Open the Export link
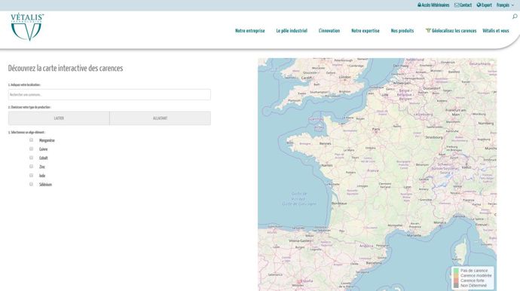This screenshot has width=520, height=291. click(x=484, y=5)
